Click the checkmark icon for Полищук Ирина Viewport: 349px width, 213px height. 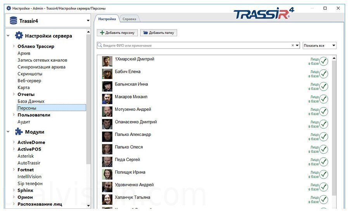pyautogui.click(x=323, y=174)
